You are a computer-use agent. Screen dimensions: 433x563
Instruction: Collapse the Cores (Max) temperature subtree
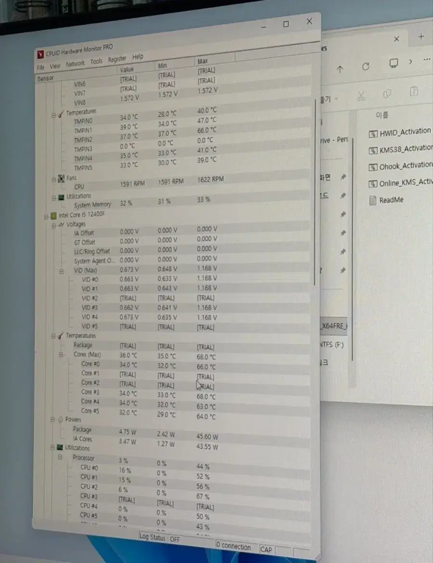point(61,355)
